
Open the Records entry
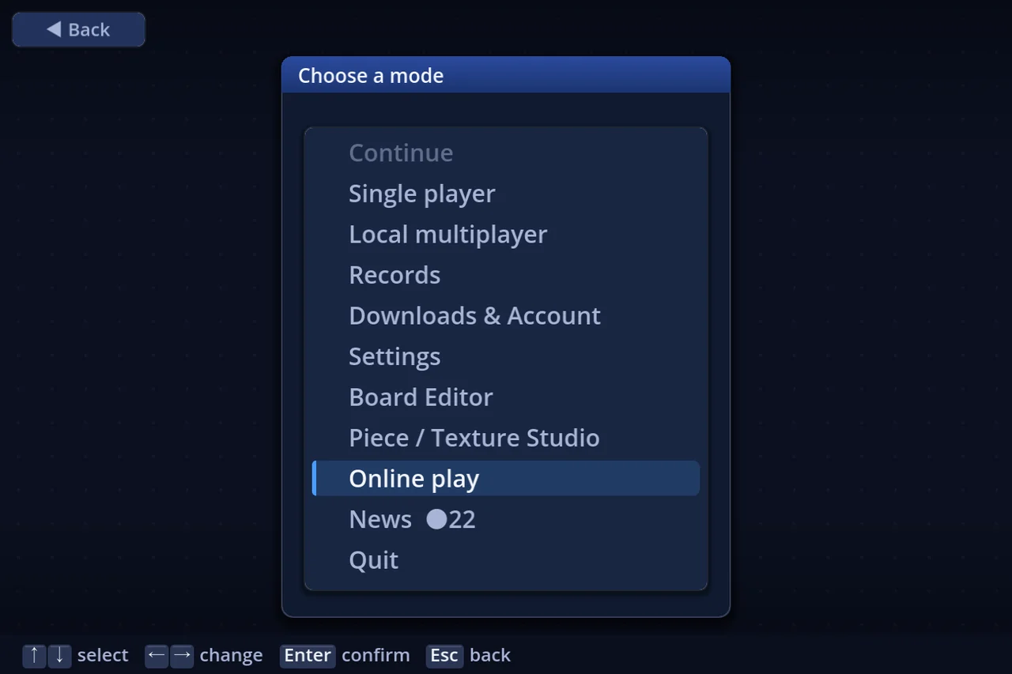tap(506, 275)
